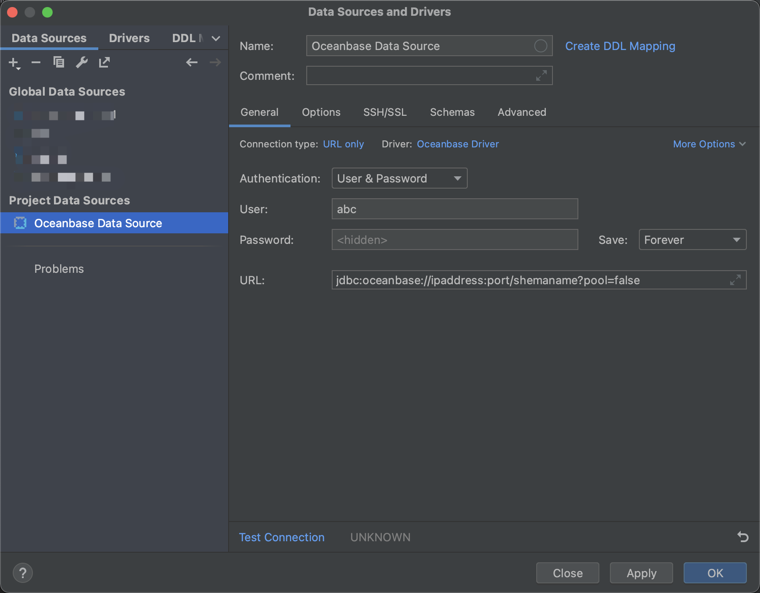Open the SSH/SSL tab
This screenshot has width=760, height=593.
tap(385, 112)
